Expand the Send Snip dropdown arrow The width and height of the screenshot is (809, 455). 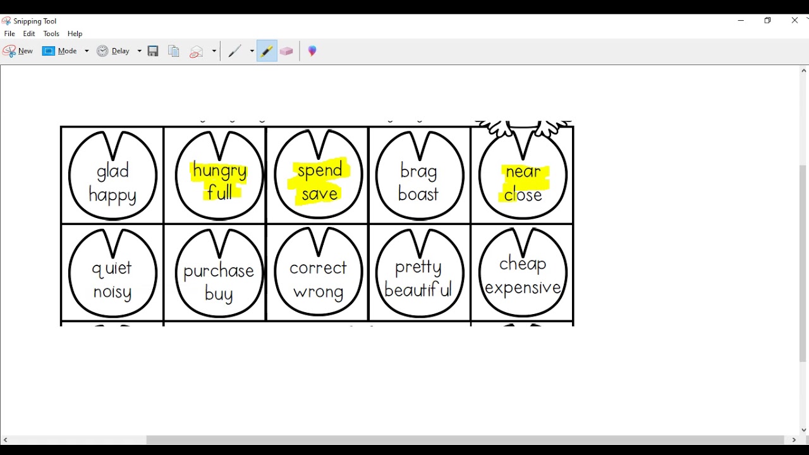tap(214, 51)
